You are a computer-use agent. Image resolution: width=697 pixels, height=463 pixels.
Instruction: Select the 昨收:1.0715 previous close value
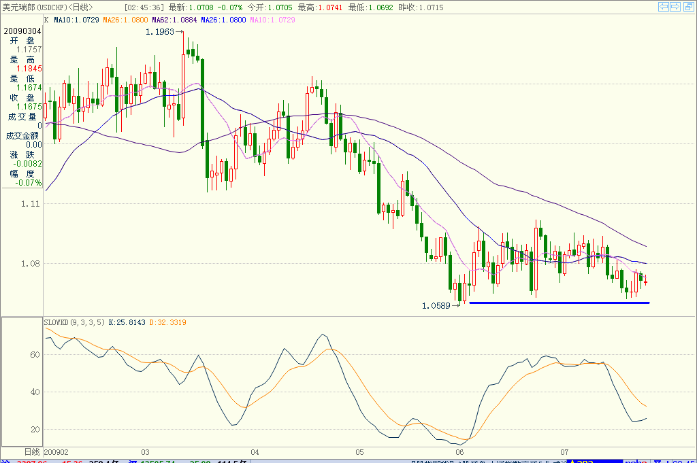(421, 7)
